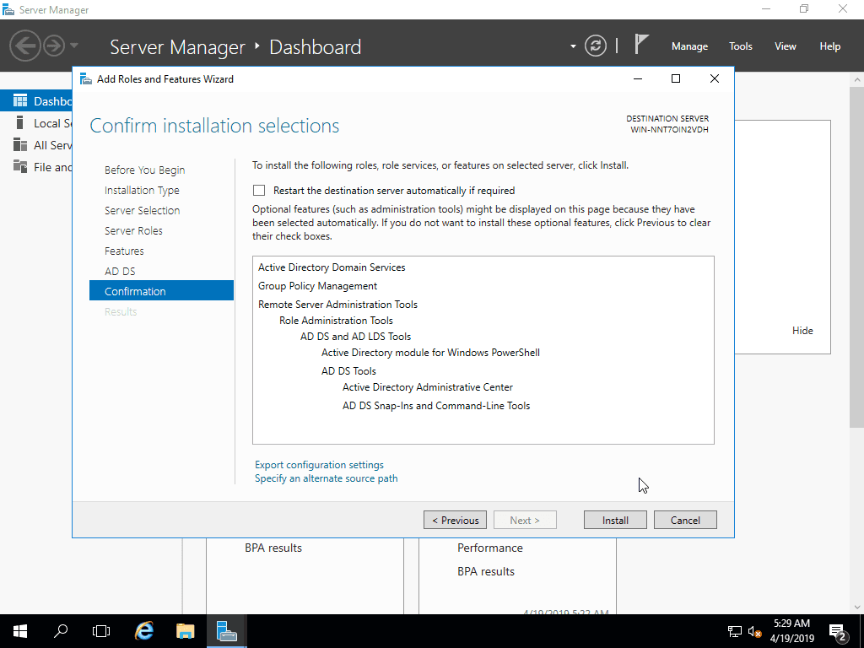Select Active Directory Domain Services entry
Screen dimensions: 864x648
[x=332, y=267]
